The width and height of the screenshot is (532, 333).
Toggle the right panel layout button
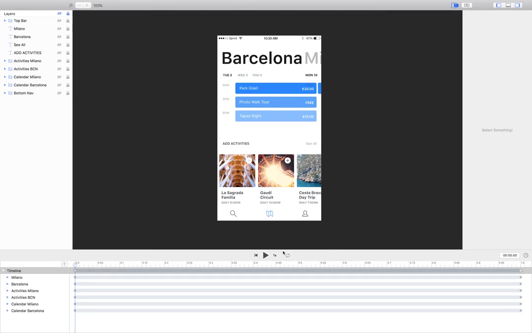tap(517, 5)
